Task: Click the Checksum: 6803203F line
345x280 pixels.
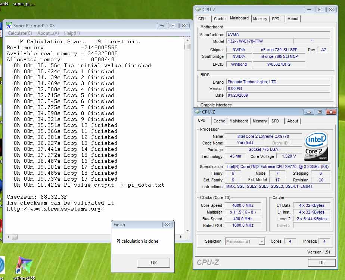Action: (x=37, y=197)
